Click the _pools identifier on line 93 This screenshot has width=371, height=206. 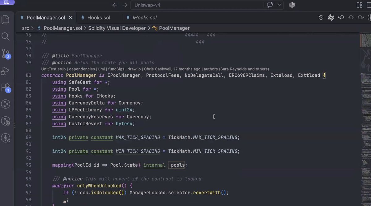[x=176, y=165]
